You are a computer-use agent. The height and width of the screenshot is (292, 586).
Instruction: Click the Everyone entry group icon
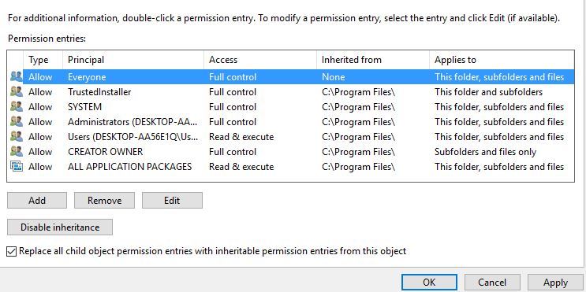pyautogui.click(x=17, y=77)
